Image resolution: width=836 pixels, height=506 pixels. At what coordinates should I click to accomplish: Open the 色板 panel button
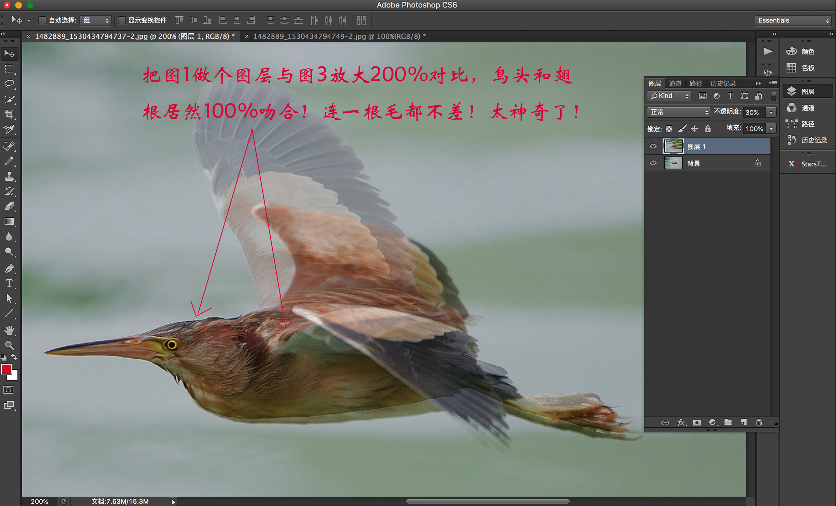click(808, 68)
